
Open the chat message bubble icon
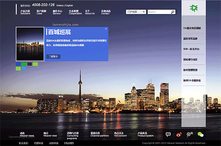[168, 135]
